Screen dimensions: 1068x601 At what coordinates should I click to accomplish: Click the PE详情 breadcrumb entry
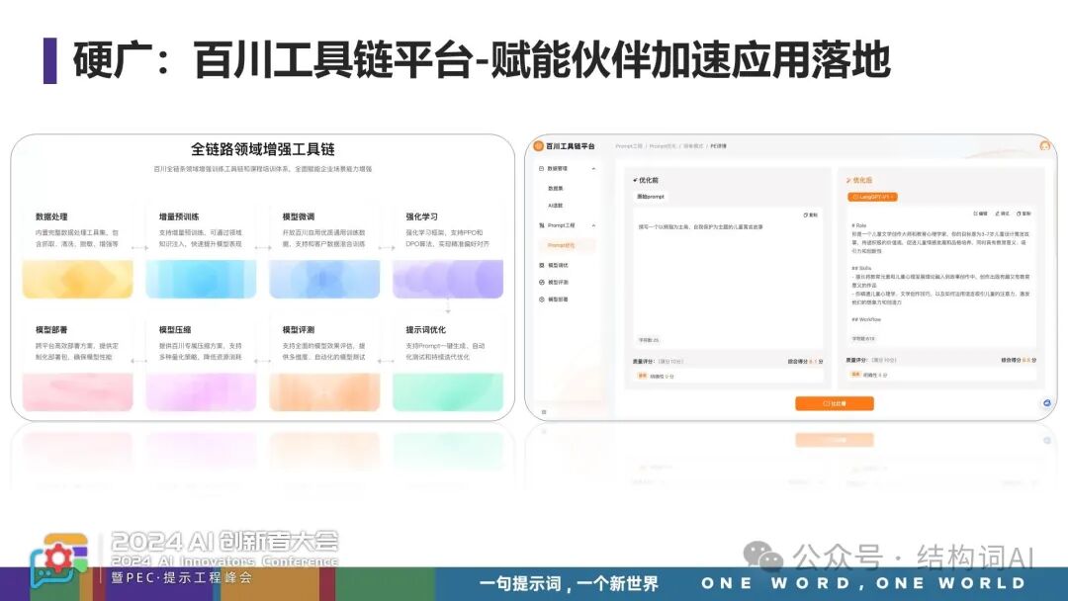pos(719,145)
